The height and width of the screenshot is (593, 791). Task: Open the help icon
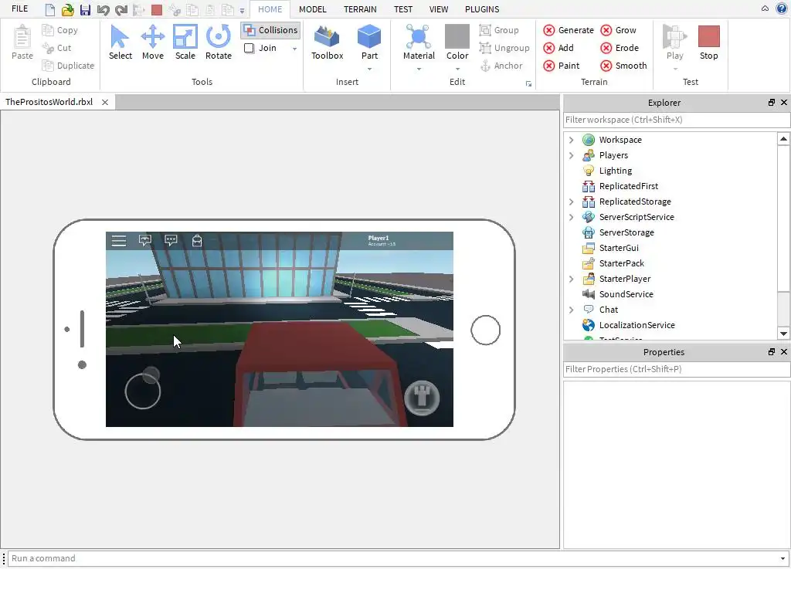point(782,8)
